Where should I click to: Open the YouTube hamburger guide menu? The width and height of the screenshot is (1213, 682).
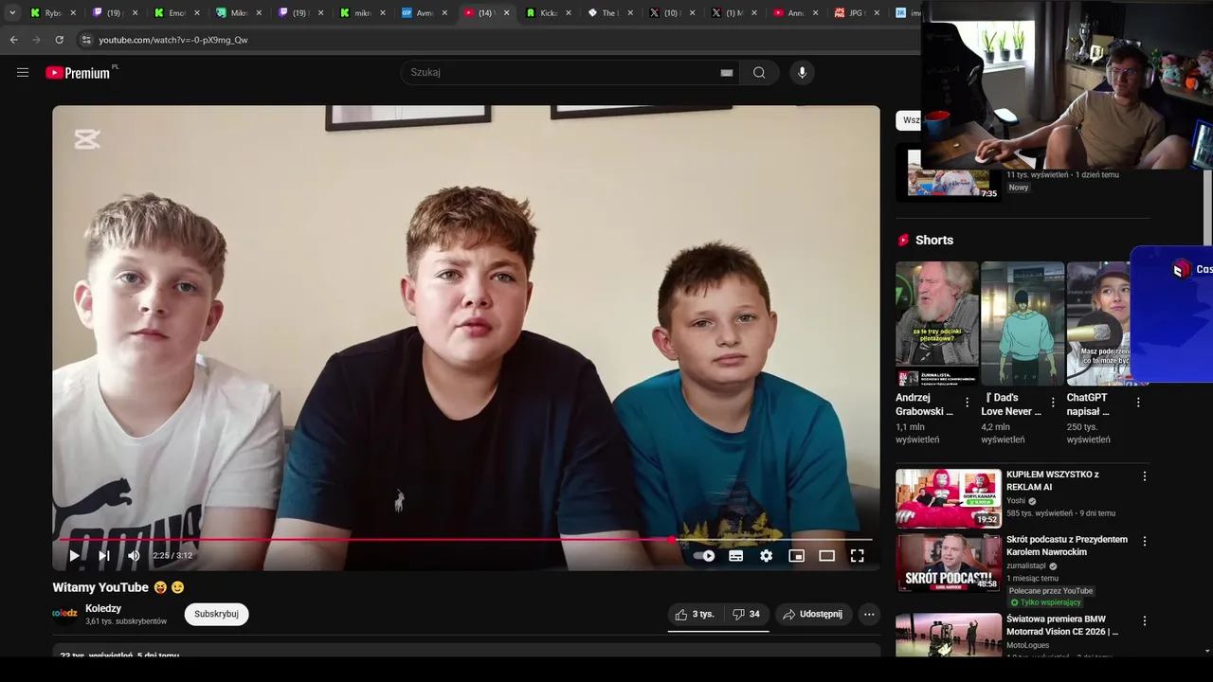[23, 72]
